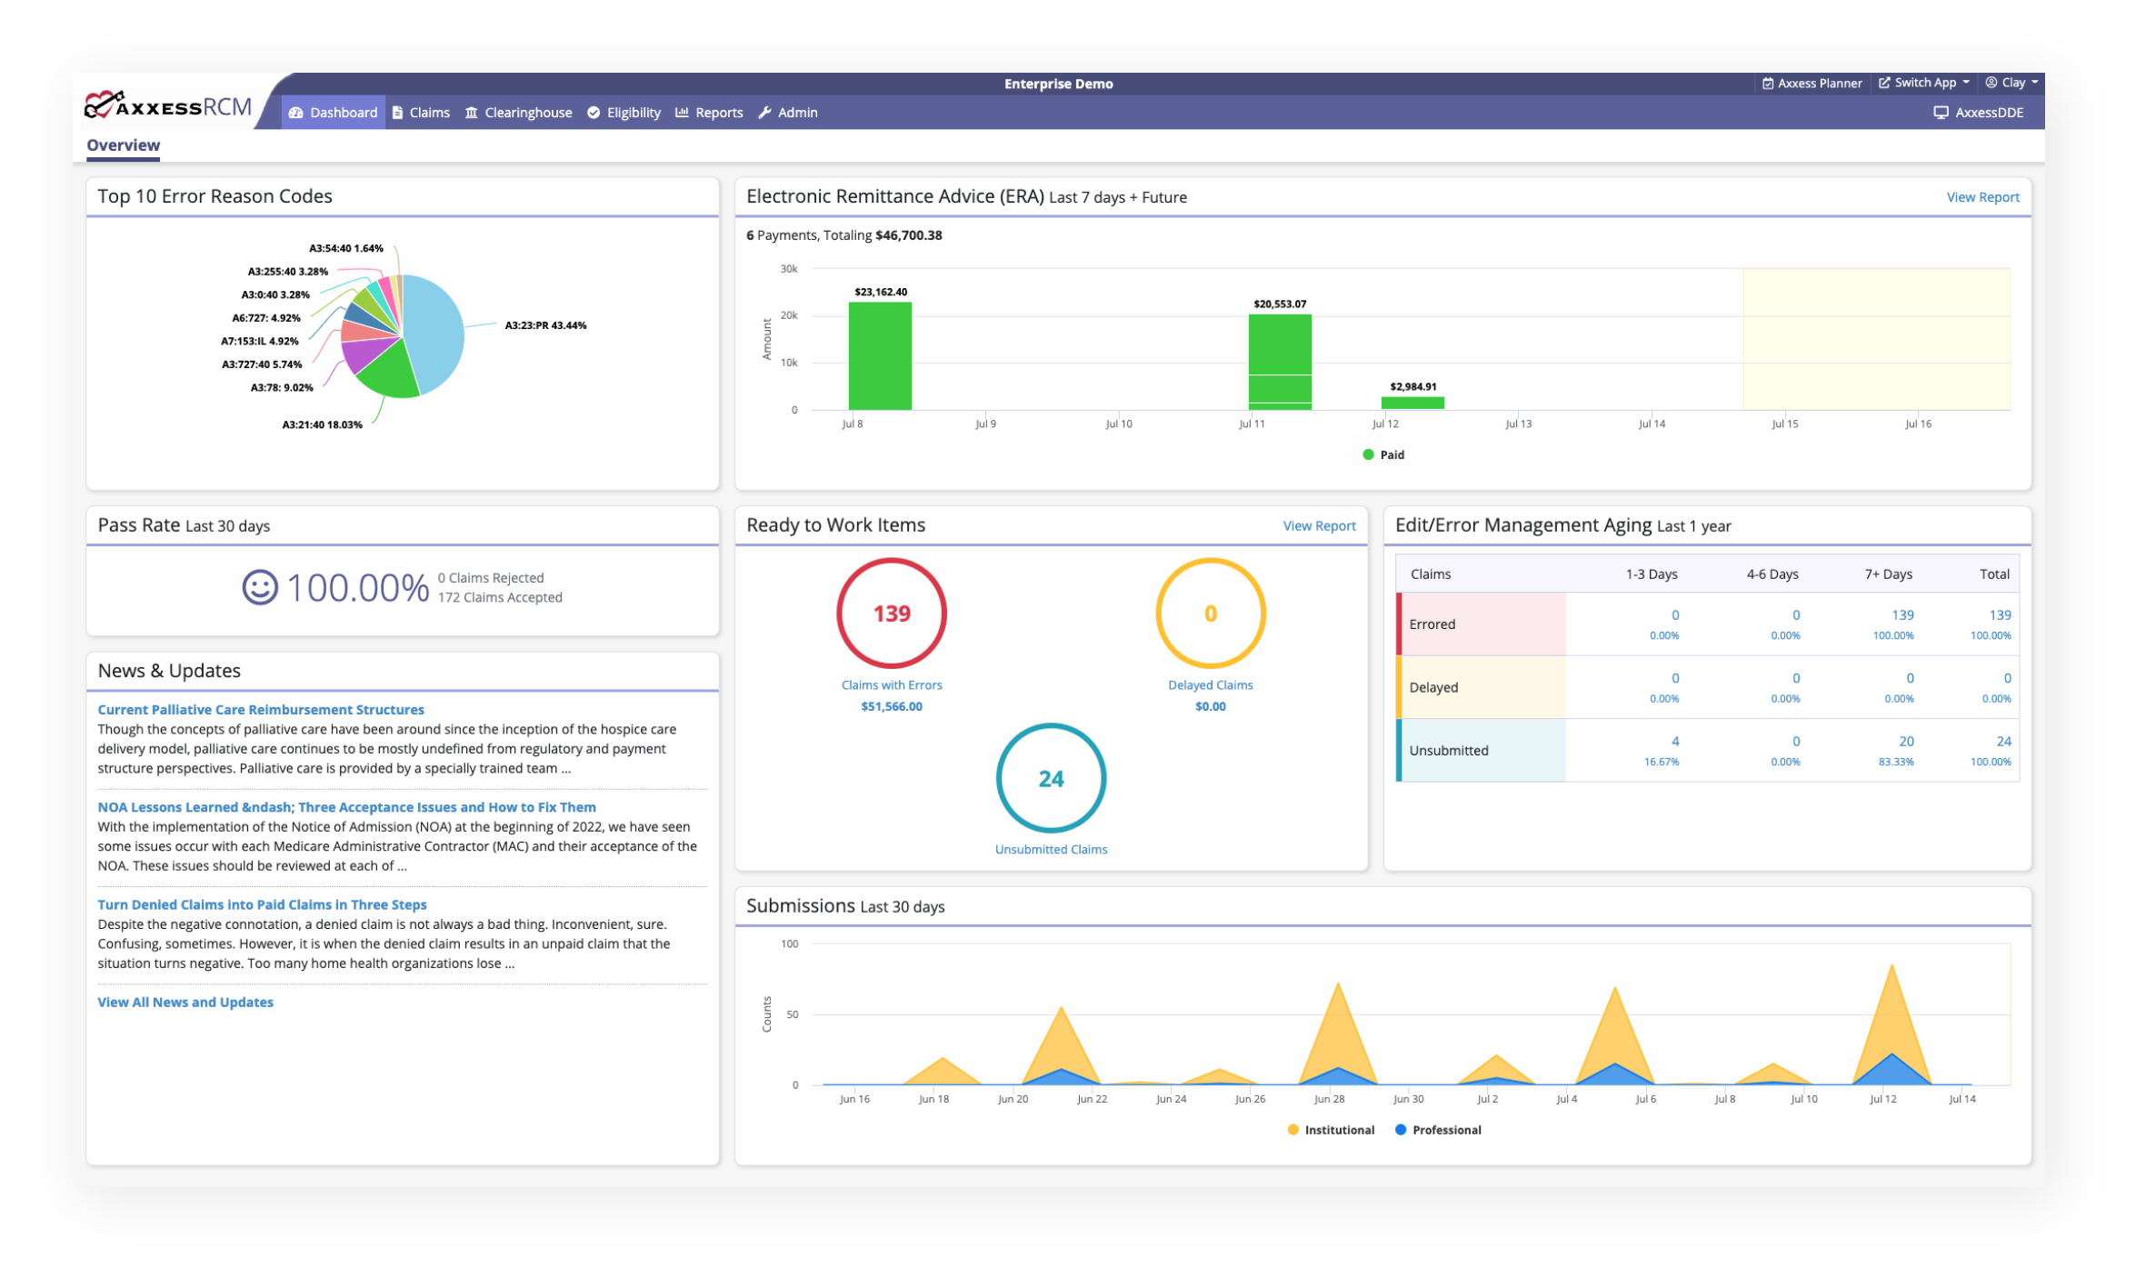This screenshot has width=2136, height=1278.
Task: Click the Delayed 7+ Days value 0
Action: [1910, 678]
